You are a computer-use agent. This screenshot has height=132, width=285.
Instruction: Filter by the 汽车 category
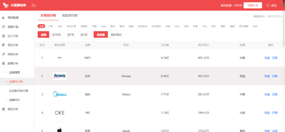pos(205,26)
